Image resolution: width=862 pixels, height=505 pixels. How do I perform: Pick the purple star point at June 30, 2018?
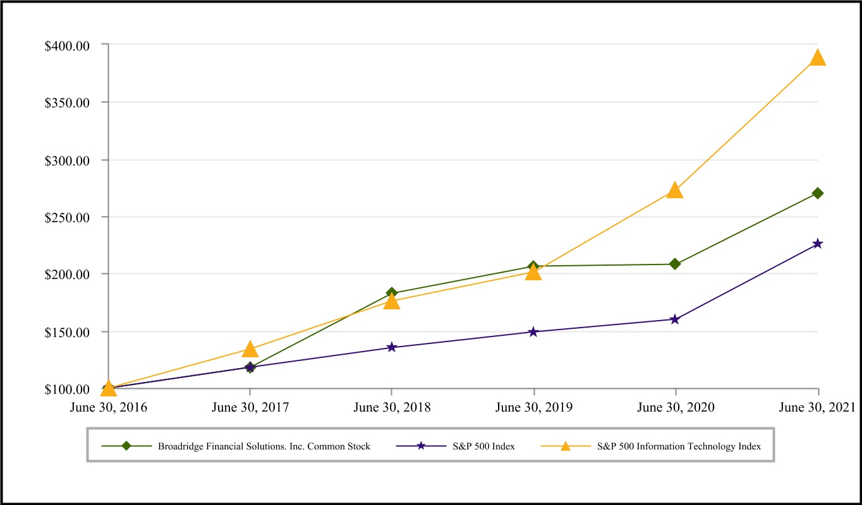[392, 347]
